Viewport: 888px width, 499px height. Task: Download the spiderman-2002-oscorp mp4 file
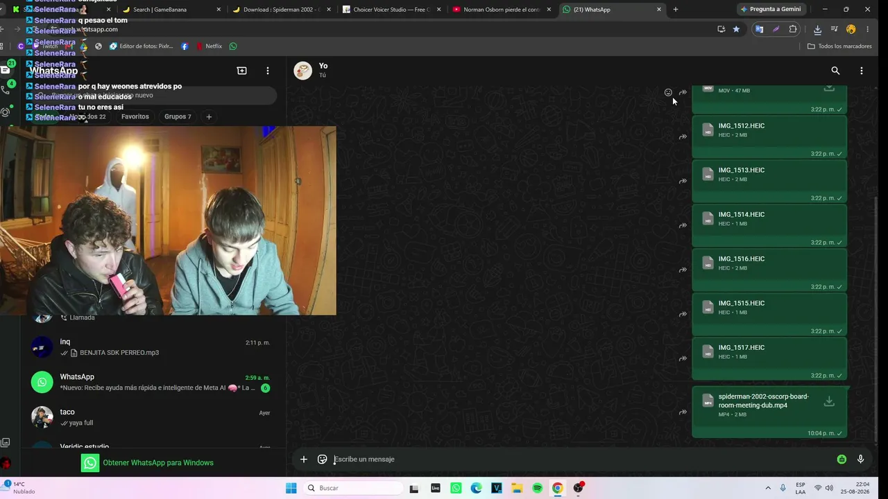click(828, 401)
